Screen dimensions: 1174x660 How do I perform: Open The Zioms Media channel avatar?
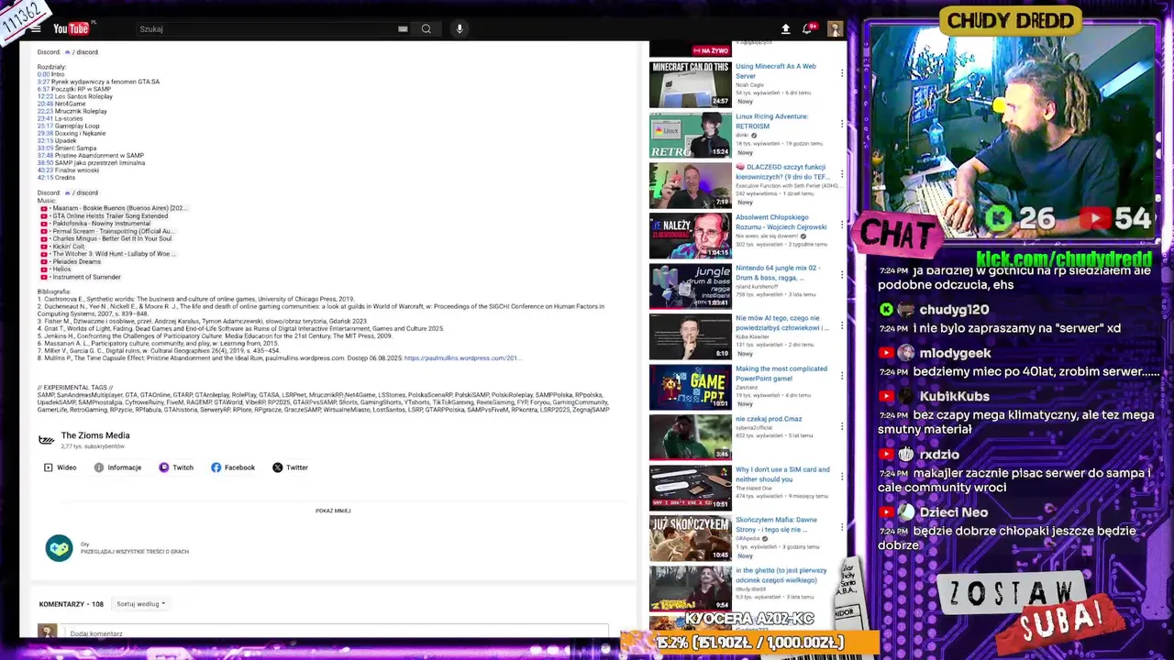[46, 440]
